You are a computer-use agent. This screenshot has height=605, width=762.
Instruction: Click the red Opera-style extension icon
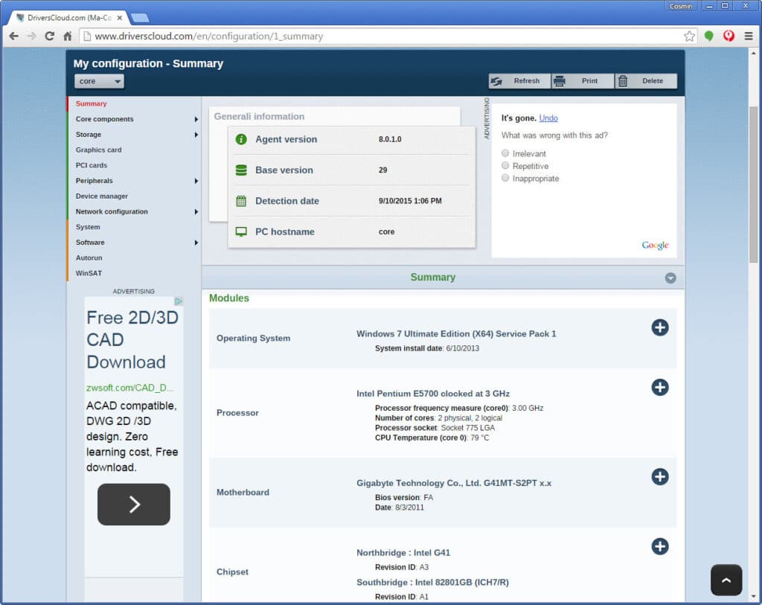(x=729, y=36)
